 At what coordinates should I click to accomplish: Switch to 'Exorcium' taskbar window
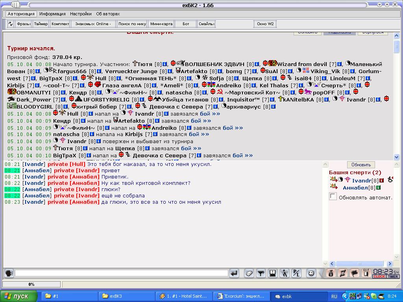click(x=241, y=296)
